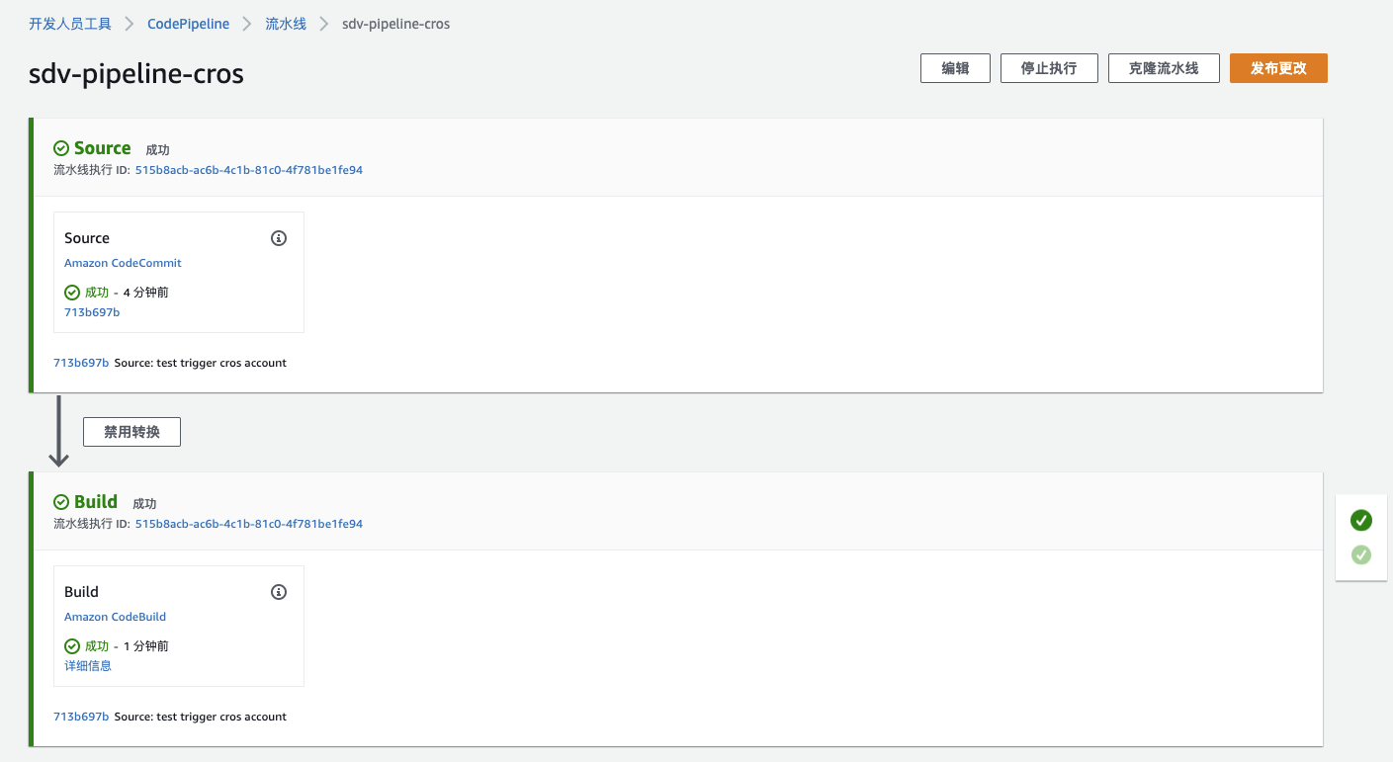Open the Build action info icon
Viewport: 1393px width, 762px height.
(x=279, y=592)
